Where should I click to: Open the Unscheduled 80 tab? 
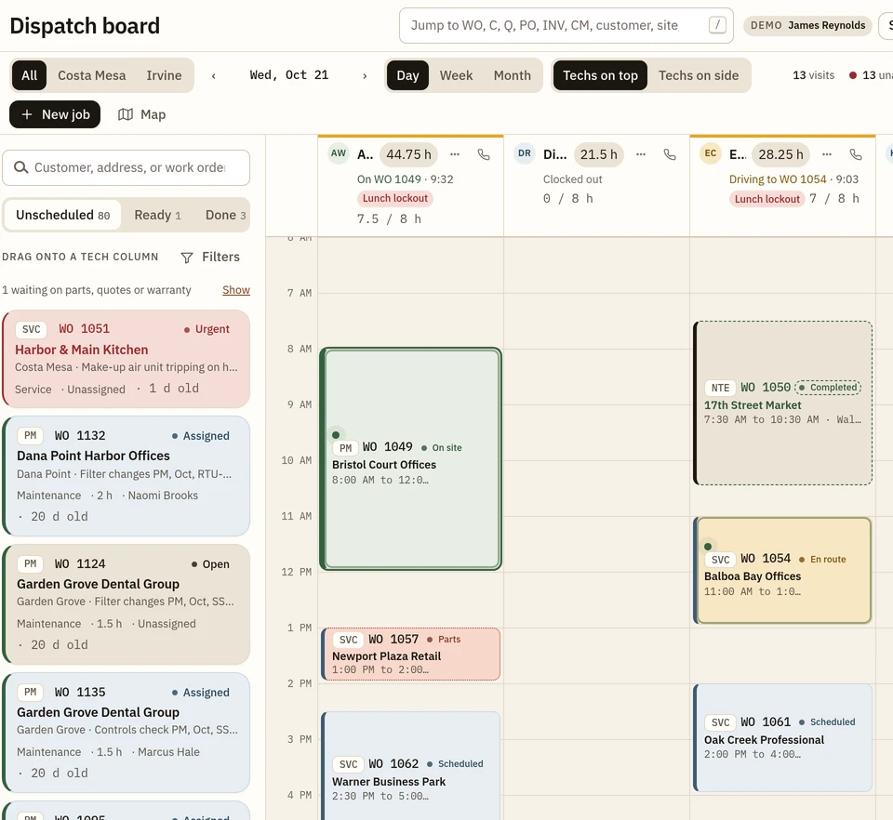coord(62,215)
